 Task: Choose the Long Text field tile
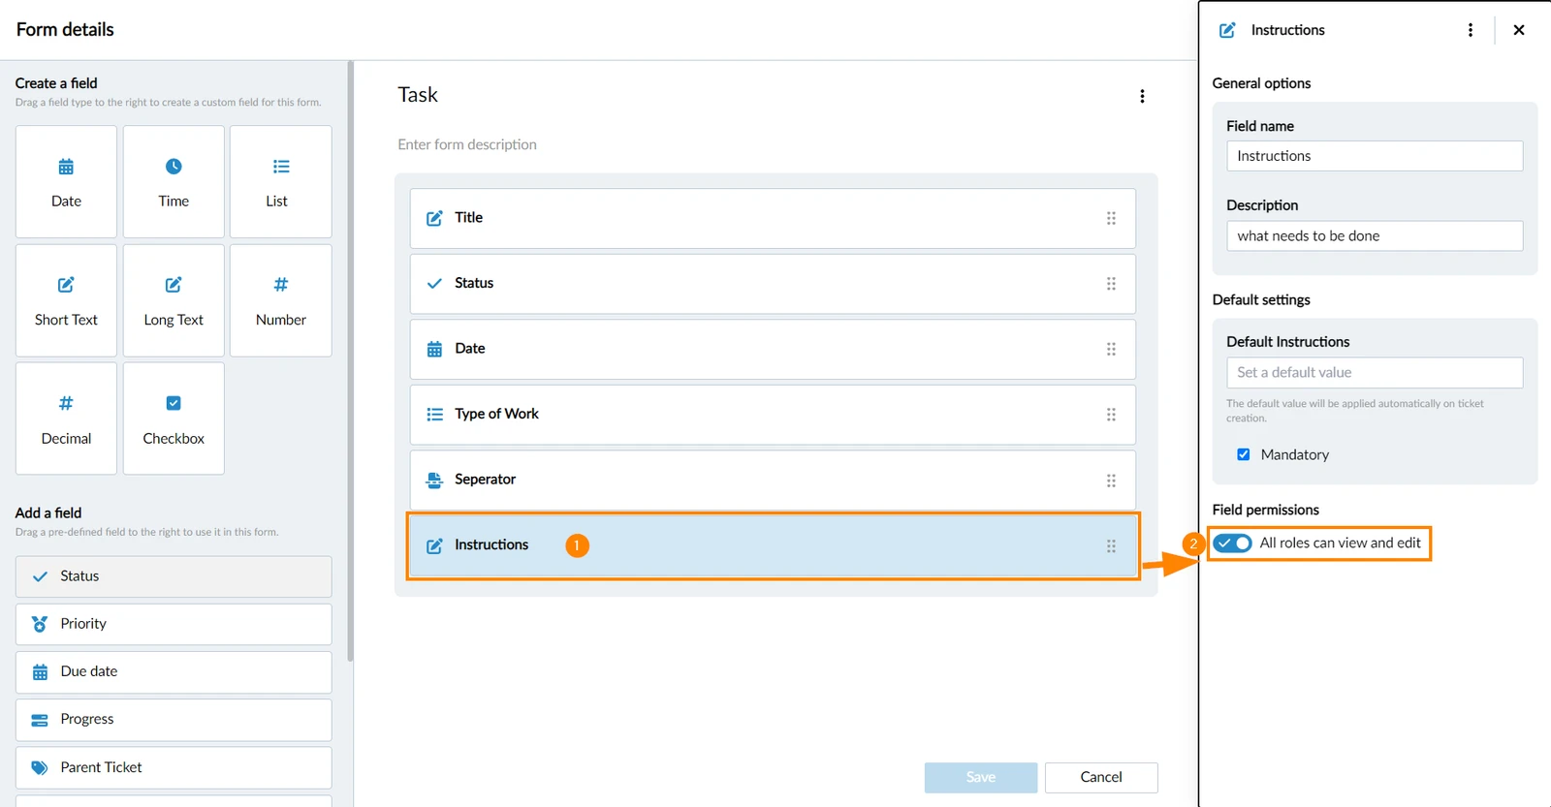pos(174,300)
